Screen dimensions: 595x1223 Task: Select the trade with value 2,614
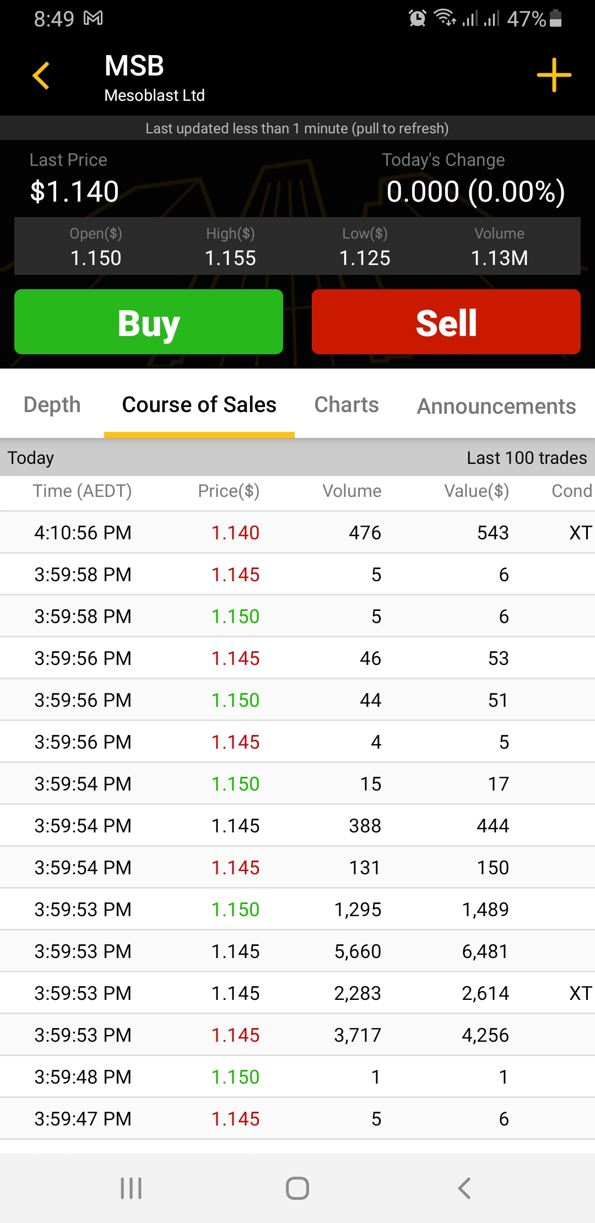tap(297, 993)
